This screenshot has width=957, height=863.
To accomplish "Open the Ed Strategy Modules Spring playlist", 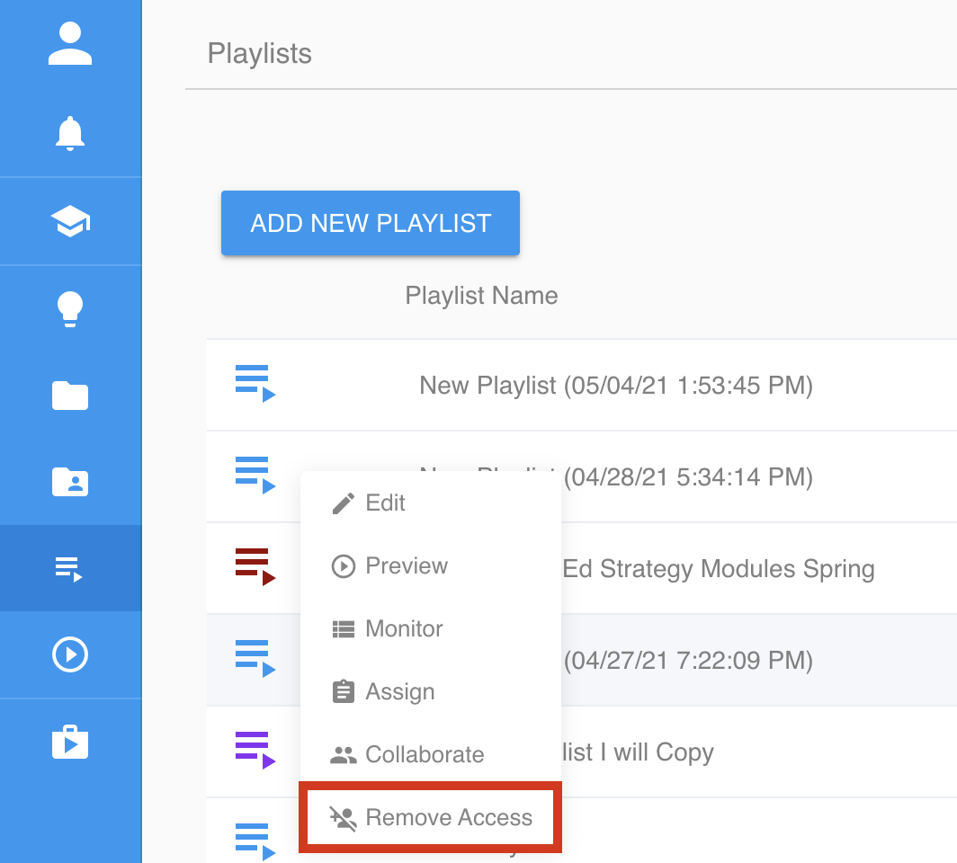I will (x=719, y=569).
